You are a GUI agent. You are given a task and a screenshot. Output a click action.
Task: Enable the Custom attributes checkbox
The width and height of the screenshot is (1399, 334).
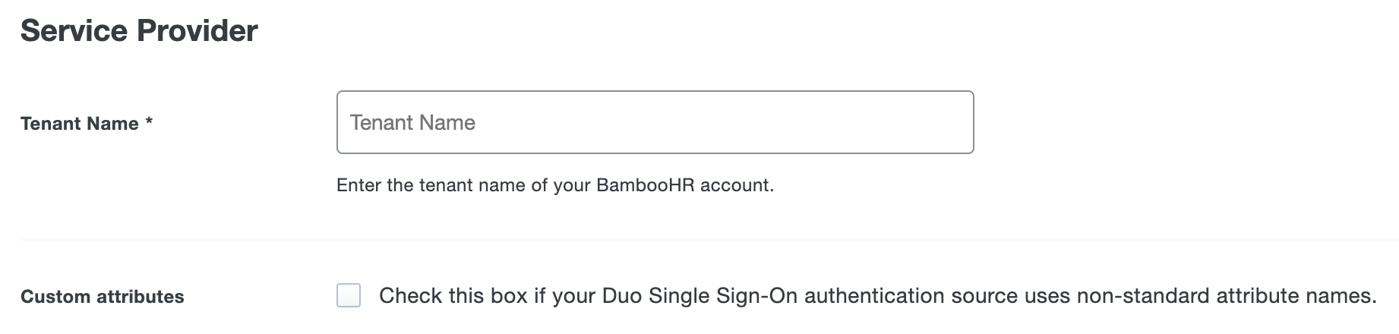tap(349, 295)
